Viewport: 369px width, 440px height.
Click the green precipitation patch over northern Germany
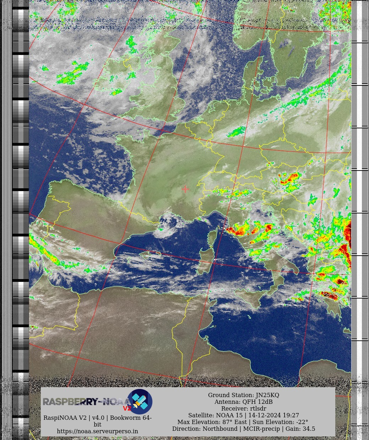click(x=237, y=132)
